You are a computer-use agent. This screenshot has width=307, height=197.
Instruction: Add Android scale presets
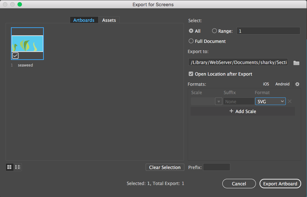click(282, 84)
